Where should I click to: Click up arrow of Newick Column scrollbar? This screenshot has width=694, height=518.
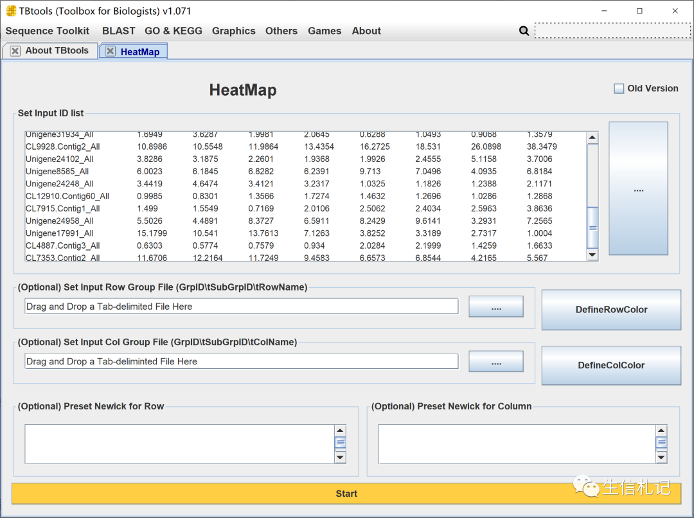click(661, 431)
